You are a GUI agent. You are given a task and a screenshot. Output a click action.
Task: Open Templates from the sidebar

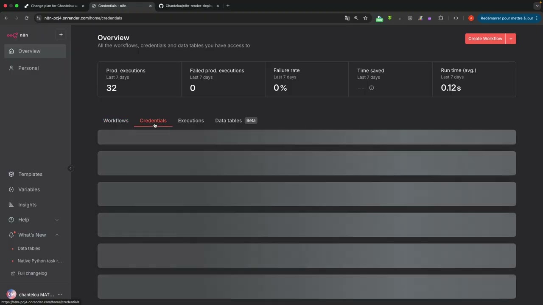pyautogui.click(x=30, y=174)
